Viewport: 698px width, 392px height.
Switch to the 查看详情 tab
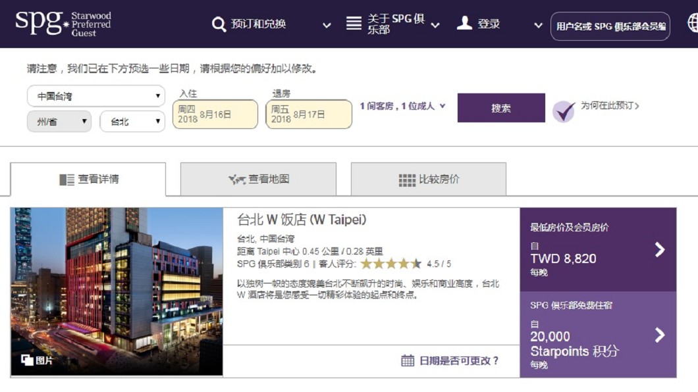click(88, 179)
